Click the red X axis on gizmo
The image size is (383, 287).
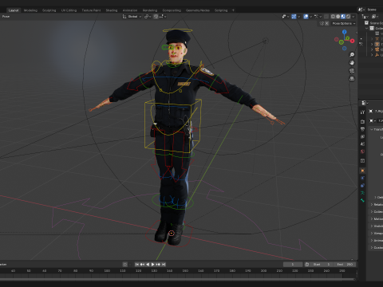353,41
